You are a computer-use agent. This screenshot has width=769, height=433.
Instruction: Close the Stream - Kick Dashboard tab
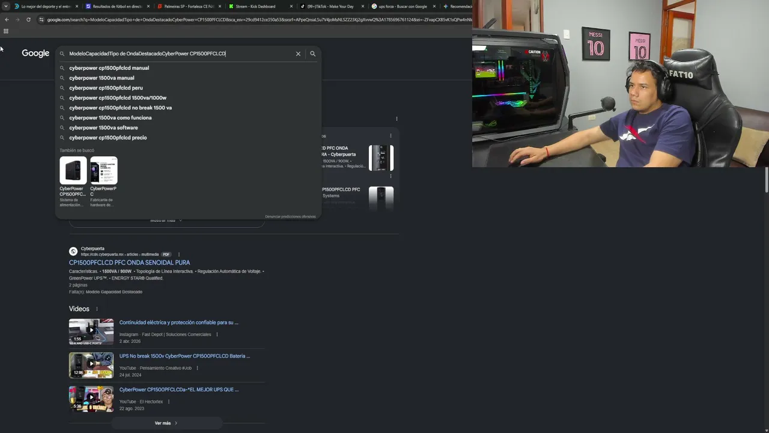coord(291,7)
